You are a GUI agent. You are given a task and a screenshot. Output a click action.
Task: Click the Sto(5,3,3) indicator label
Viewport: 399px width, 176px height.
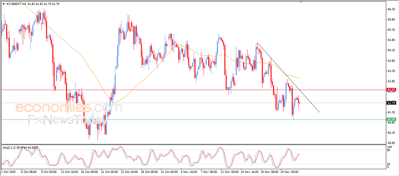point(9,148)
